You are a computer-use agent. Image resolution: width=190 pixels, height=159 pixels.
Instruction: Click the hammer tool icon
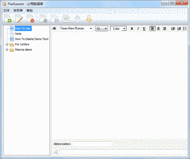[x=56, y=152]
